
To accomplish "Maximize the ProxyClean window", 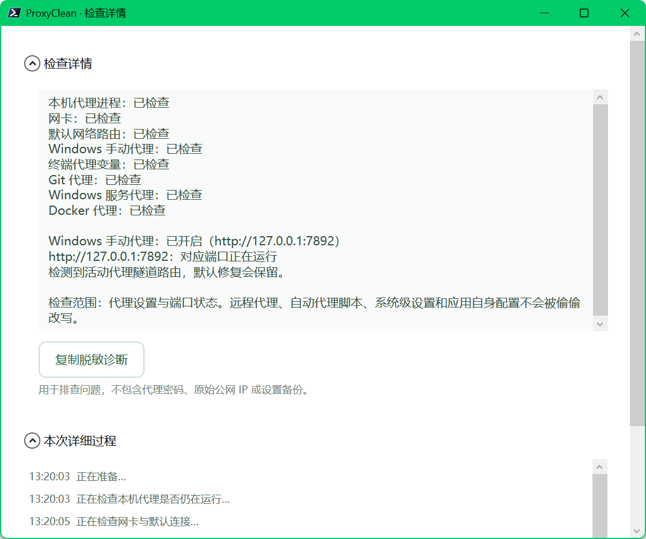I will 584,13.
